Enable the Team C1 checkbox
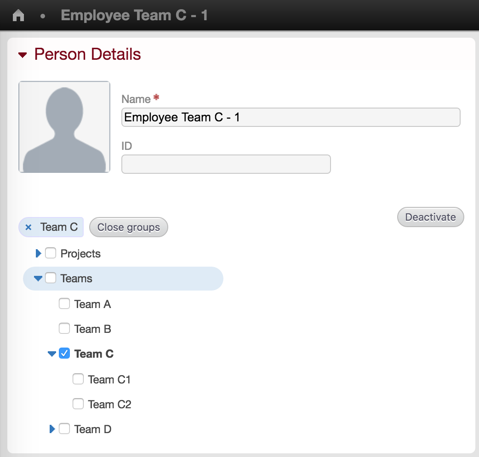Viewport: 479px width, 457px height. coord(78,379)
